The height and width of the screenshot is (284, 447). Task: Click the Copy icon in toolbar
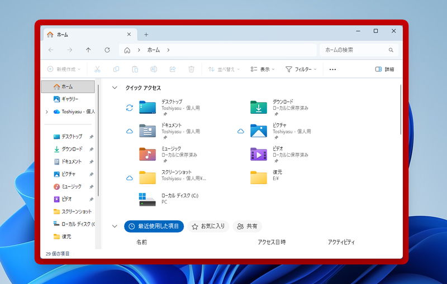(116, 69)
